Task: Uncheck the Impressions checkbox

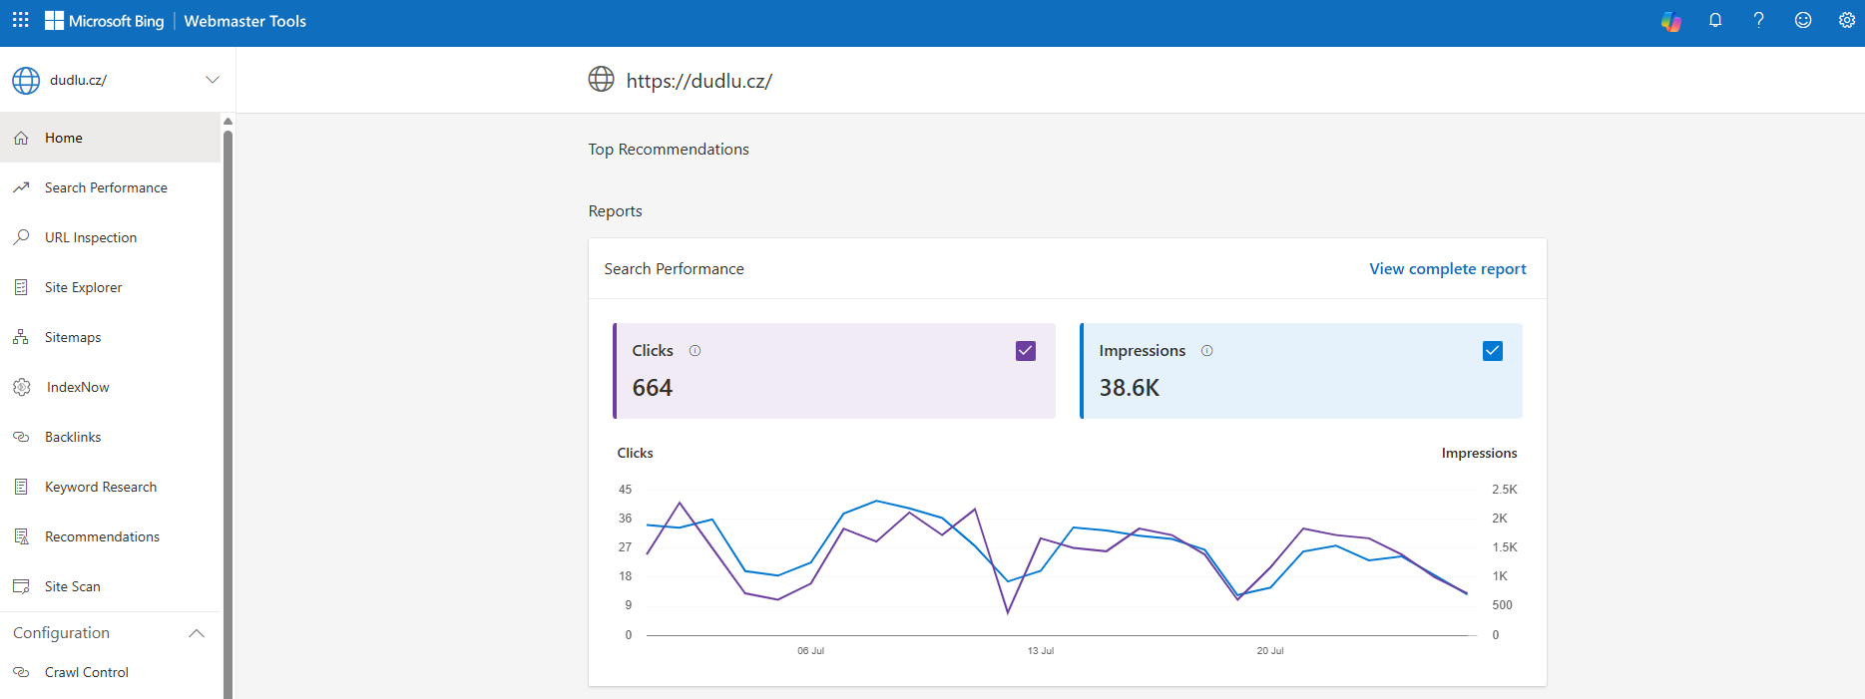Action: pyautogui.click(x=1493, y=351)
